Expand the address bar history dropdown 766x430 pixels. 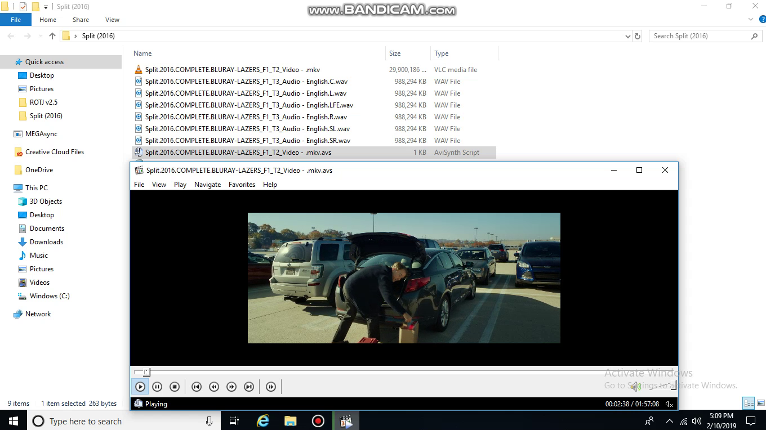tap(628, 36)
